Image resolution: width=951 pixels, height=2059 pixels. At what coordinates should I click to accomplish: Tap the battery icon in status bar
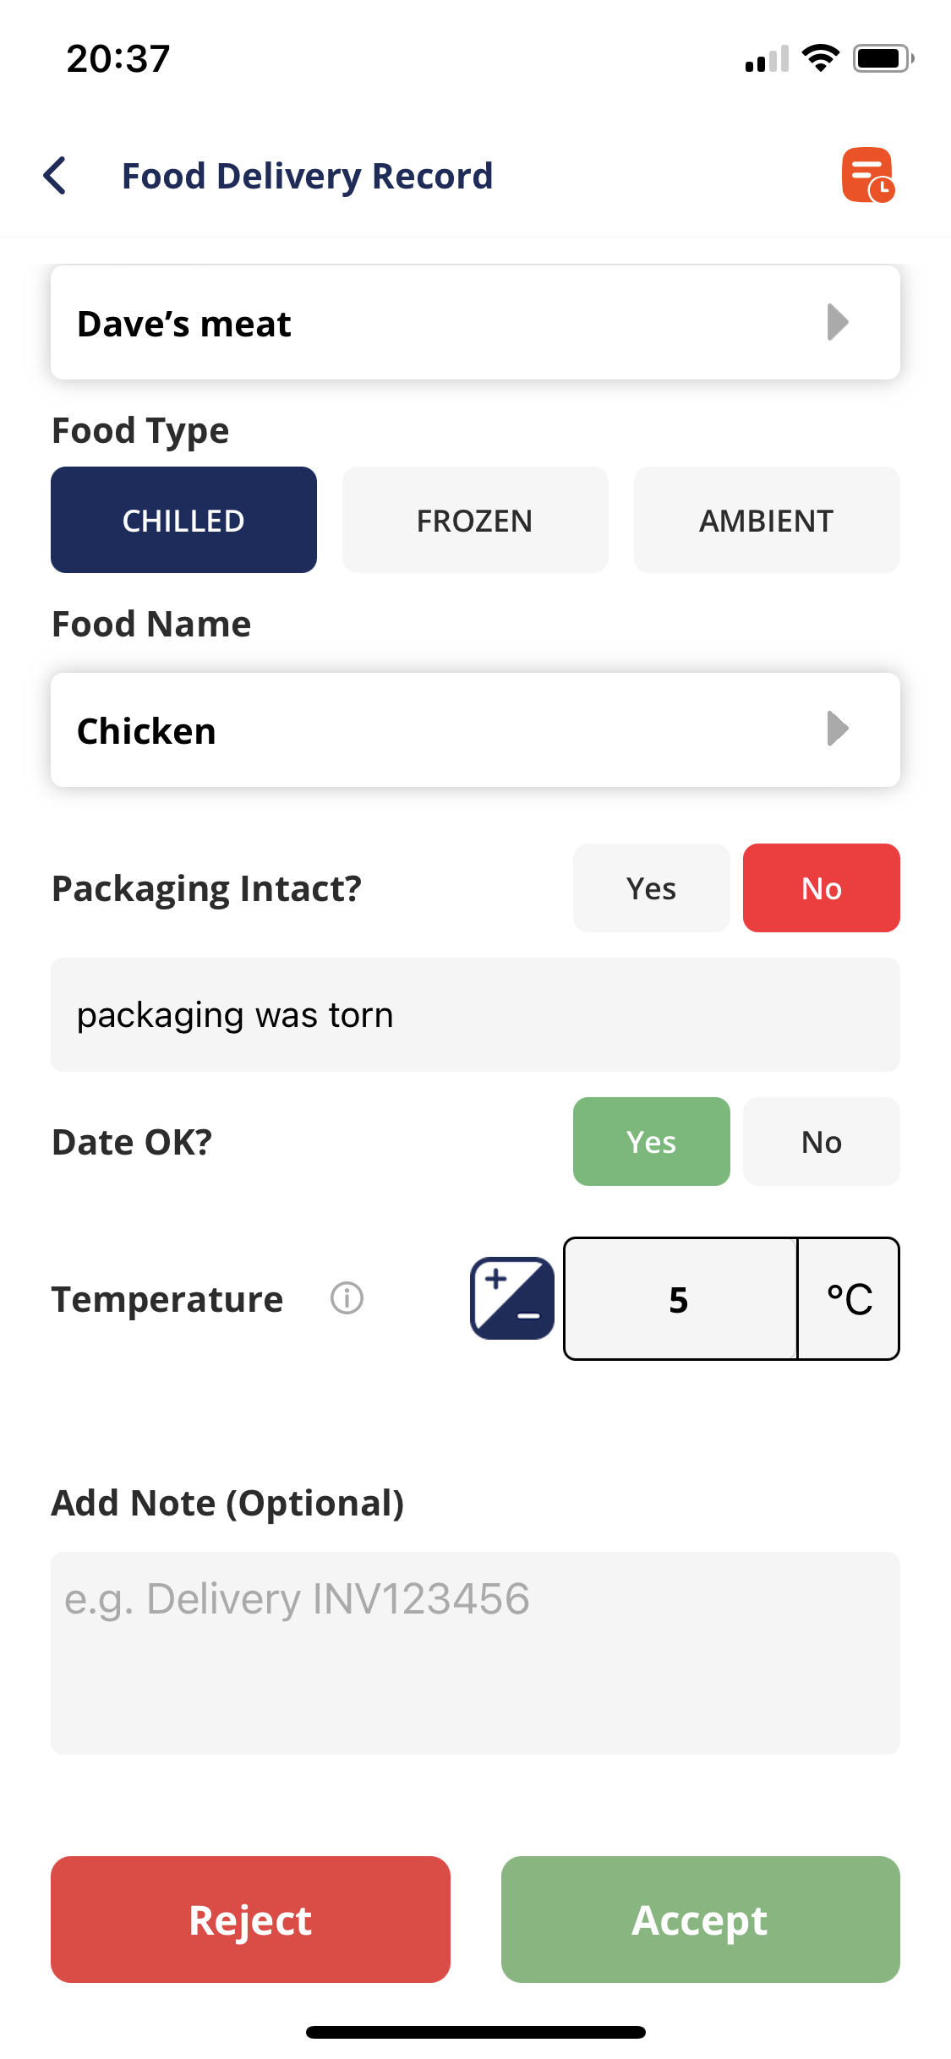pyautogui.click(x=883, y=59)
